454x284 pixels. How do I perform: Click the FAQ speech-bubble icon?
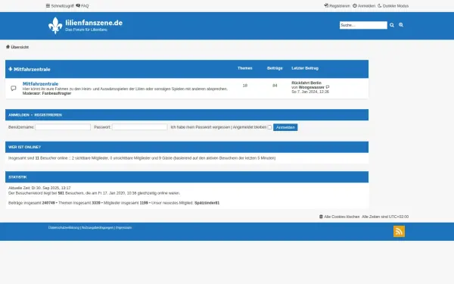pyautogui.click(x=78, y=5)
